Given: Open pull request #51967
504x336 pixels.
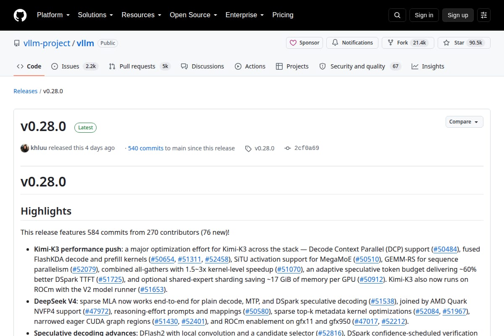Looking at the screenshot, I should coord(454,311).
